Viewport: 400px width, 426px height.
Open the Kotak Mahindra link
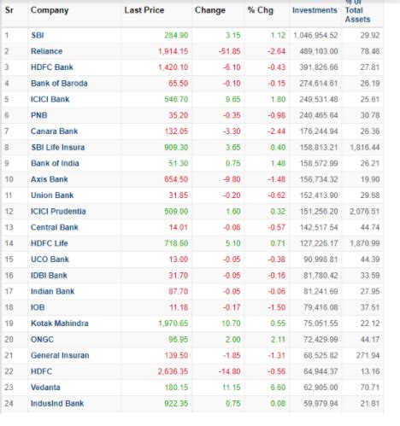60,324
